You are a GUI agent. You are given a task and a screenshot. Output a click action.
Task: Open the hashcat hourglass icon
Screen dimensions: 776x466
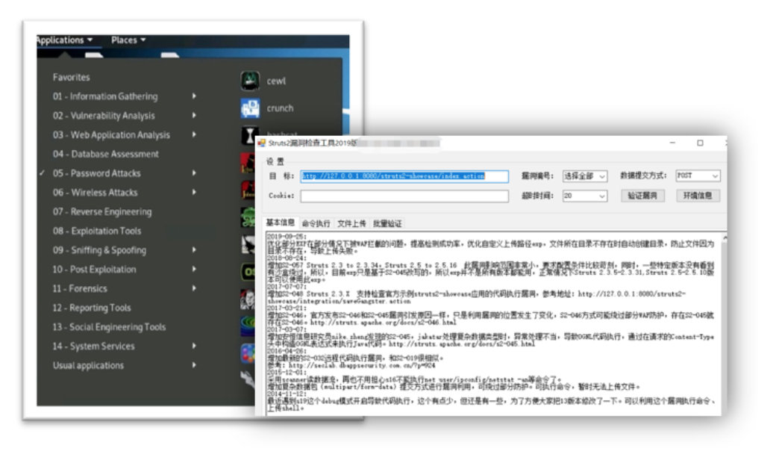click(248, 134)
